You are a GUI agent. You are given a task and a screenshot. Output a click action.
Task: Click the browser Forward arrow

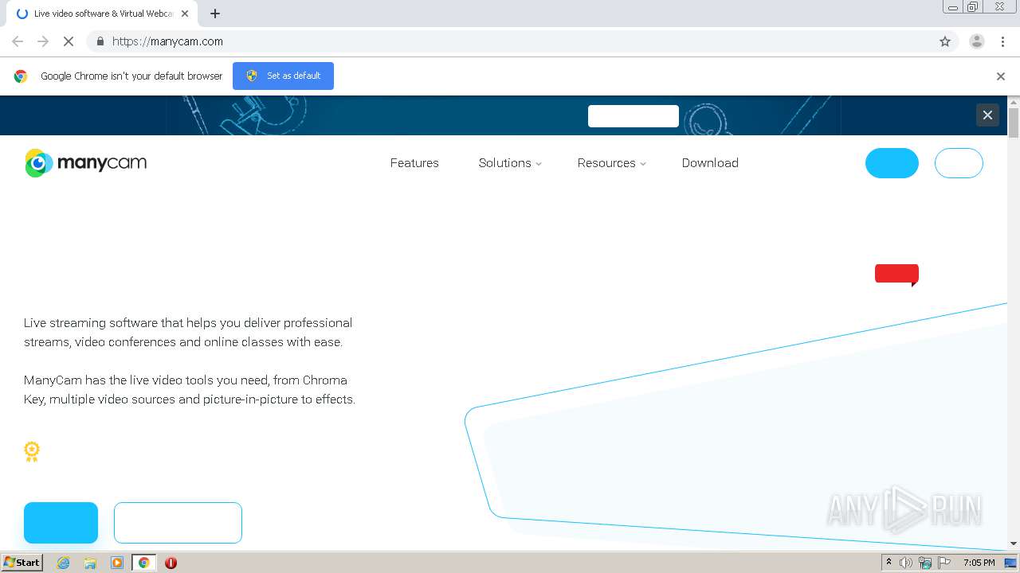pyautogui.click(x=43, y=41)
